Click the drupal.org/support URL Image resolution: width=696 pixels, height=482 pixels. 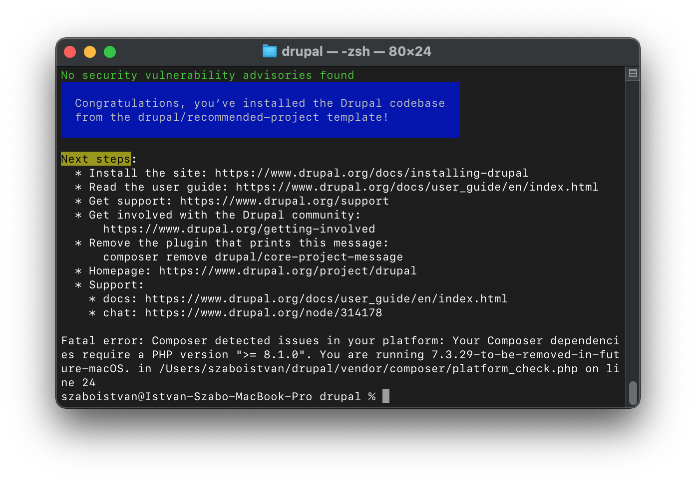[x=284, y=201]
